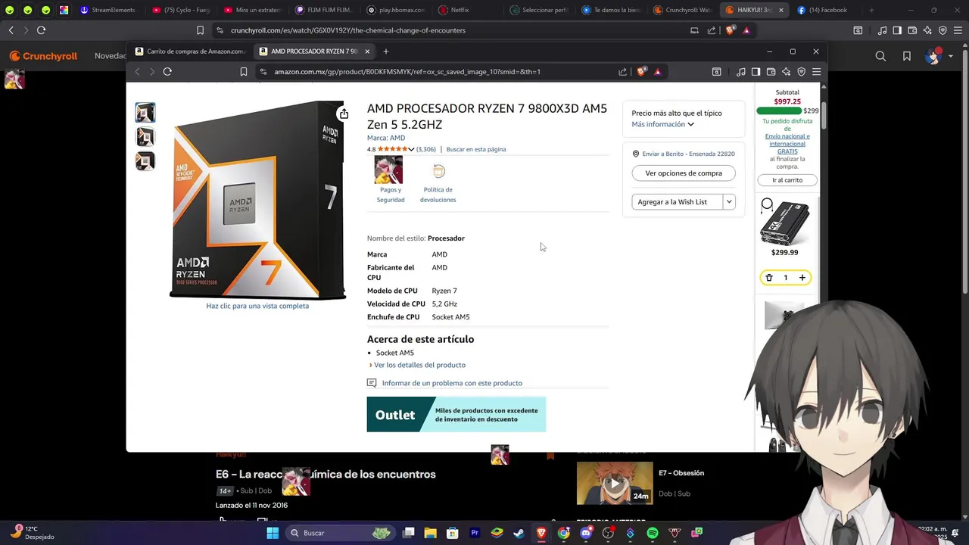Open the 3,306 ratings link
Screen dimensions: 969x545
click(426, 149)
